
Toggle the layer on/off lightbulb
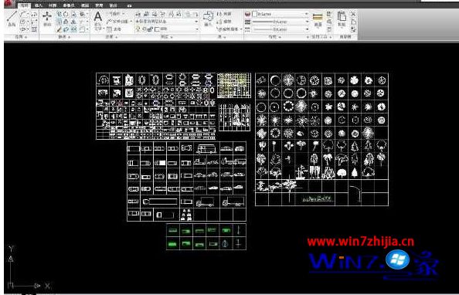[x=138, y=29]
